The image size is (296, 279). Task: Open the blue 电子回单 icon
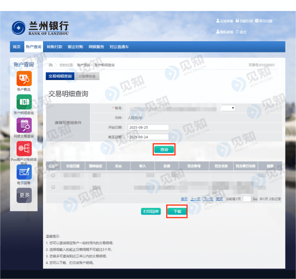[24, 172]
